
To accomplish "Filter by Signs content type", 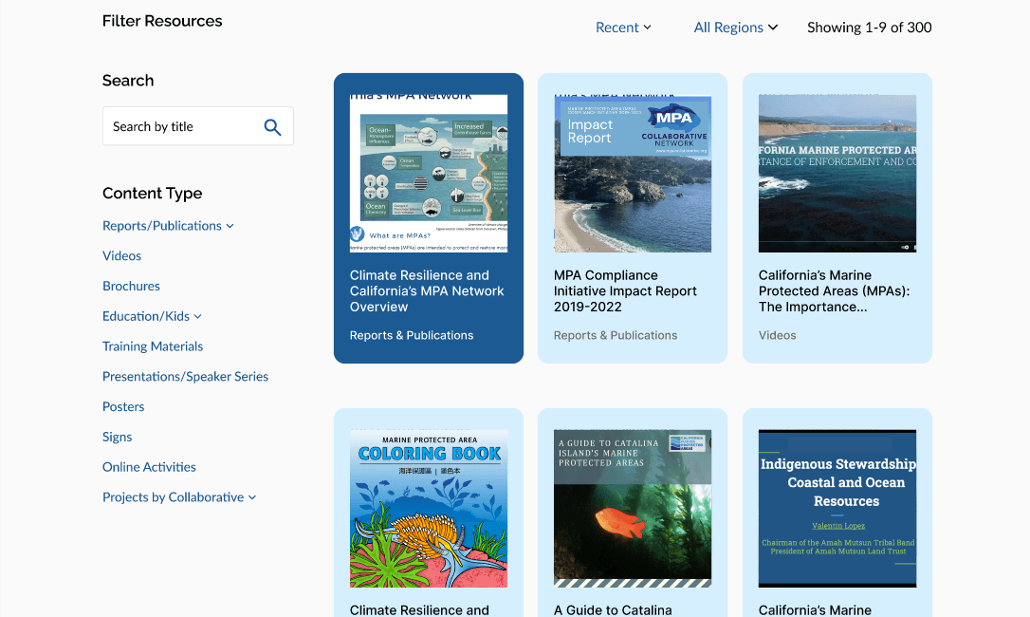I will tap(117, 437).
